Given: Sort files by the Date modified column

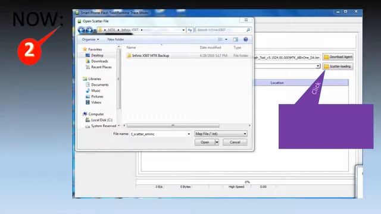Looking at the screenshot, I should [x=210, y=48].
